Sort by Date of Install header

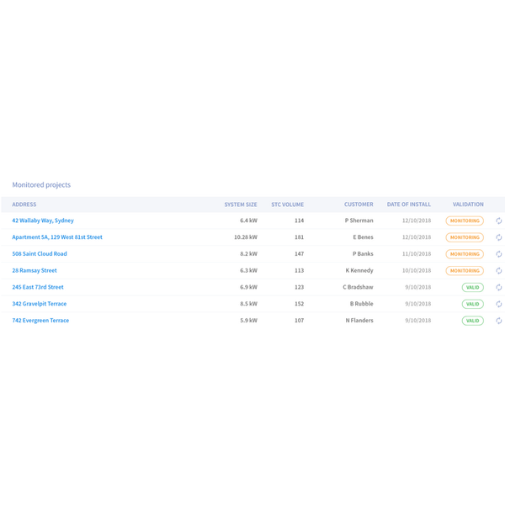(x=408, y=205)
